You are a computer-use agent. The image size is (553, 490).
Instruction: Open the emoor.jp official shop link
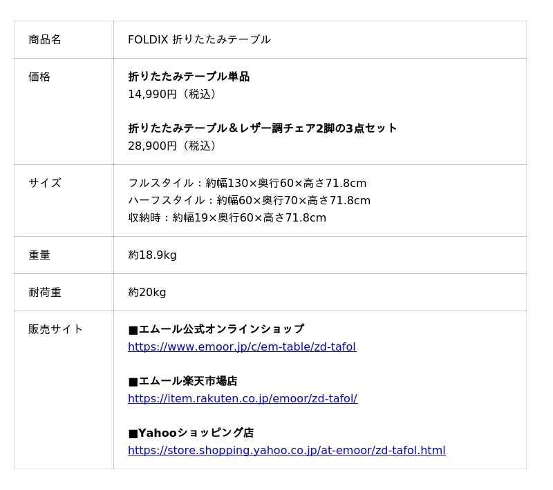242,346
